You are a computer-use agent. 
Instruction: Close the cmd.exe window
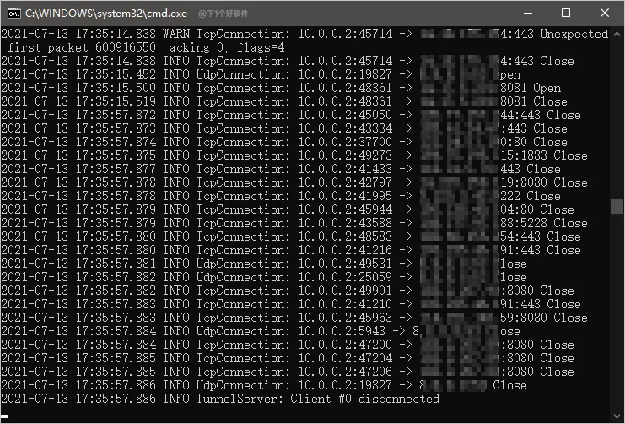[x=604, y=14]
